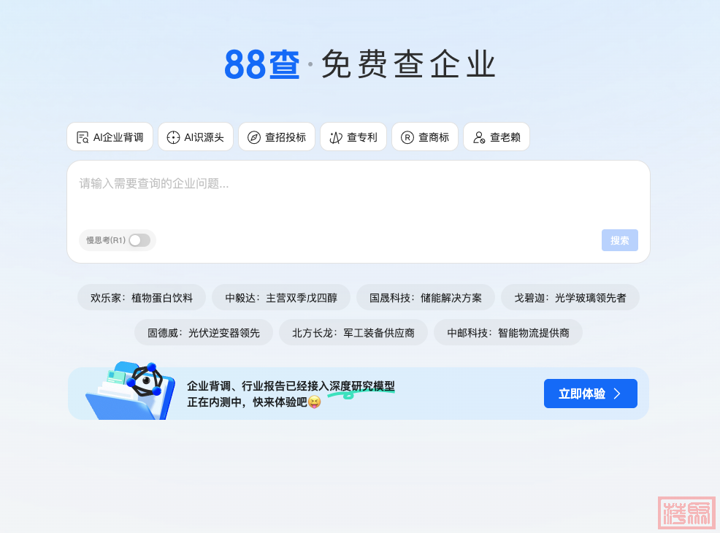
Task: Select suggestion 中毅达：主营双季戊四醇
Action: (281, 298)
